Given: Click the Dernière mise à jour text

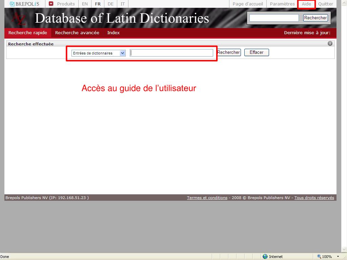Looking at the screenshot, I should click(307, 33).
